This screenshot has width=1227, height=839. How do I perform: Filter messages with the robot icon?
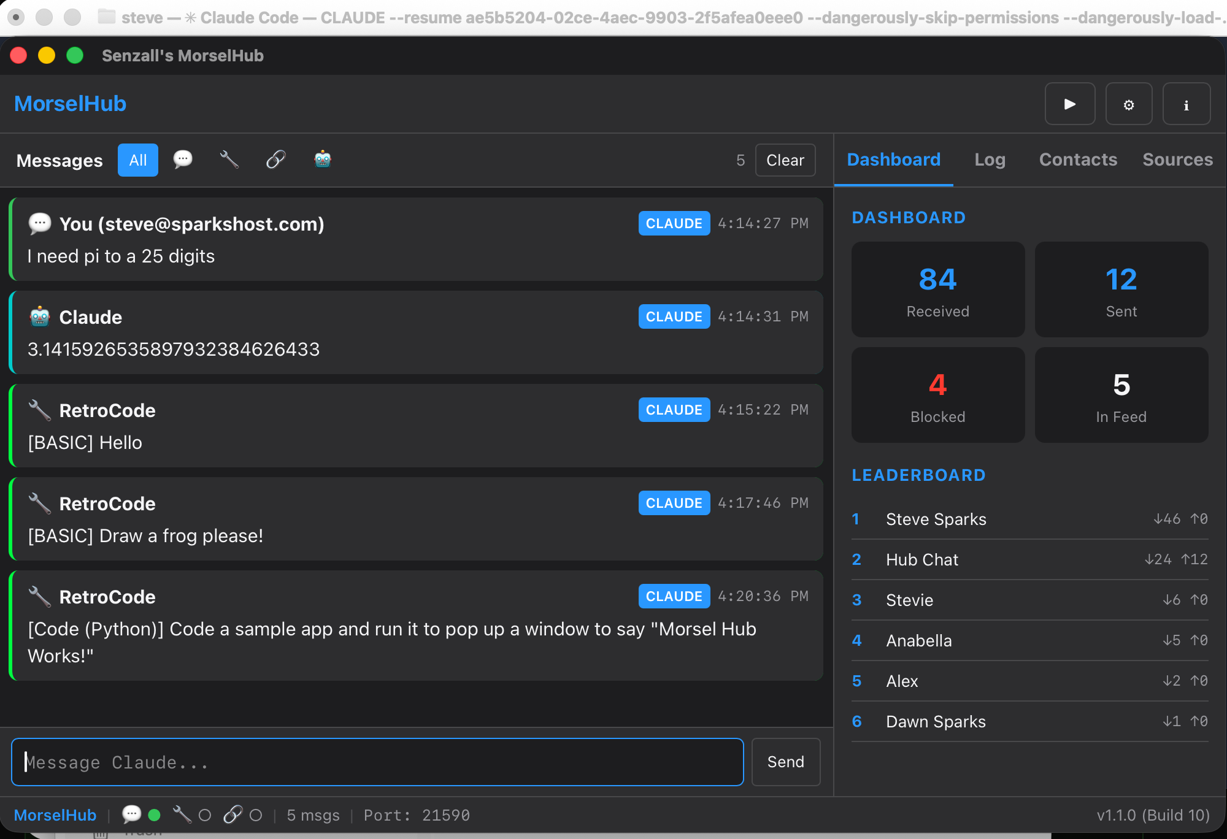322,160
